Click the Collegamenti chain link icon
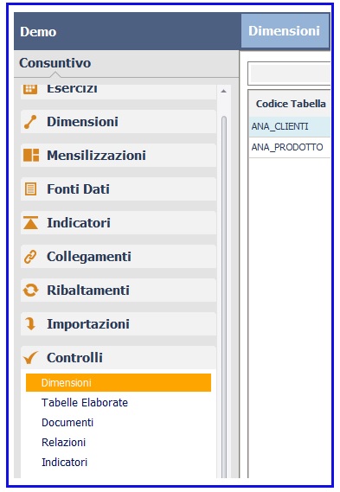This screenshot has height=492, width=340. [x=30, y=257]
